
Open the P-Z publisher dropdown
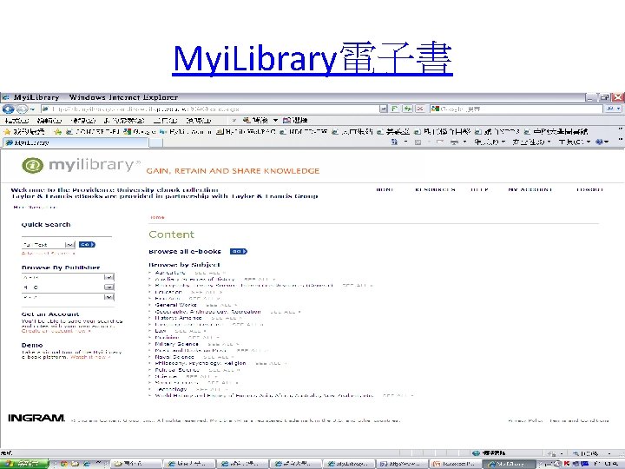point(68,297)
